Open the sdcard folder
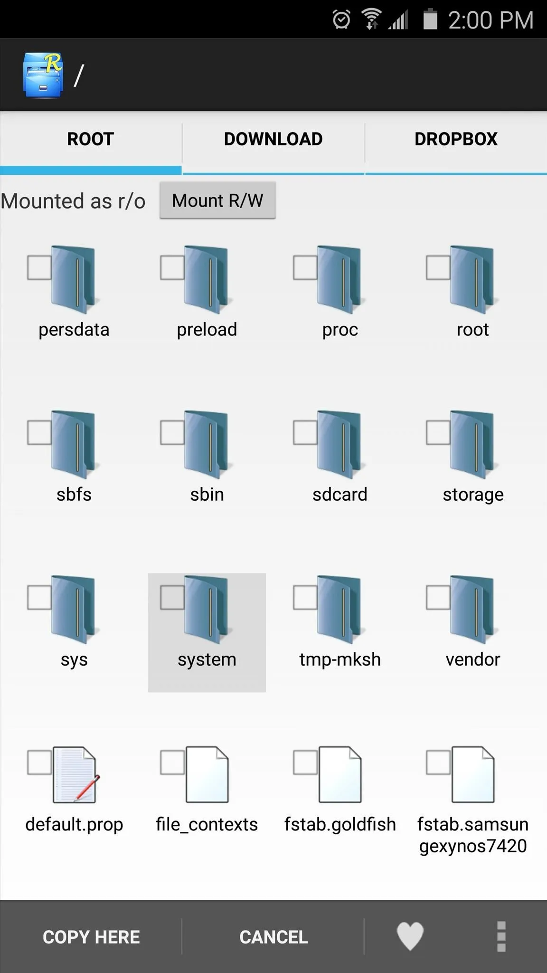The height and width of the screenshot is (973, 547). point(340,458)
